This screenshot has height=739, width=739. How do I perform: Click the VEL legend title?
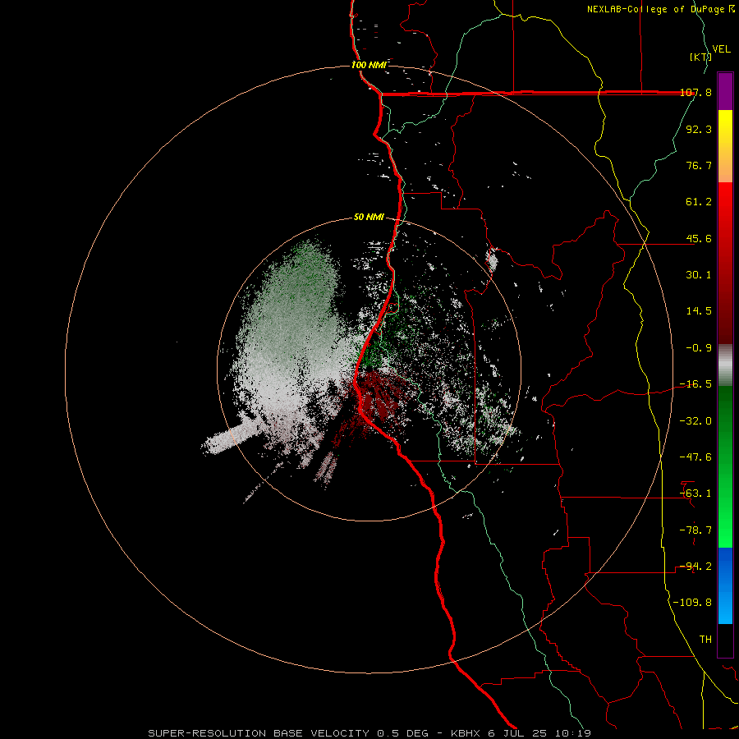pyautogui.click(x=721, y=48)
